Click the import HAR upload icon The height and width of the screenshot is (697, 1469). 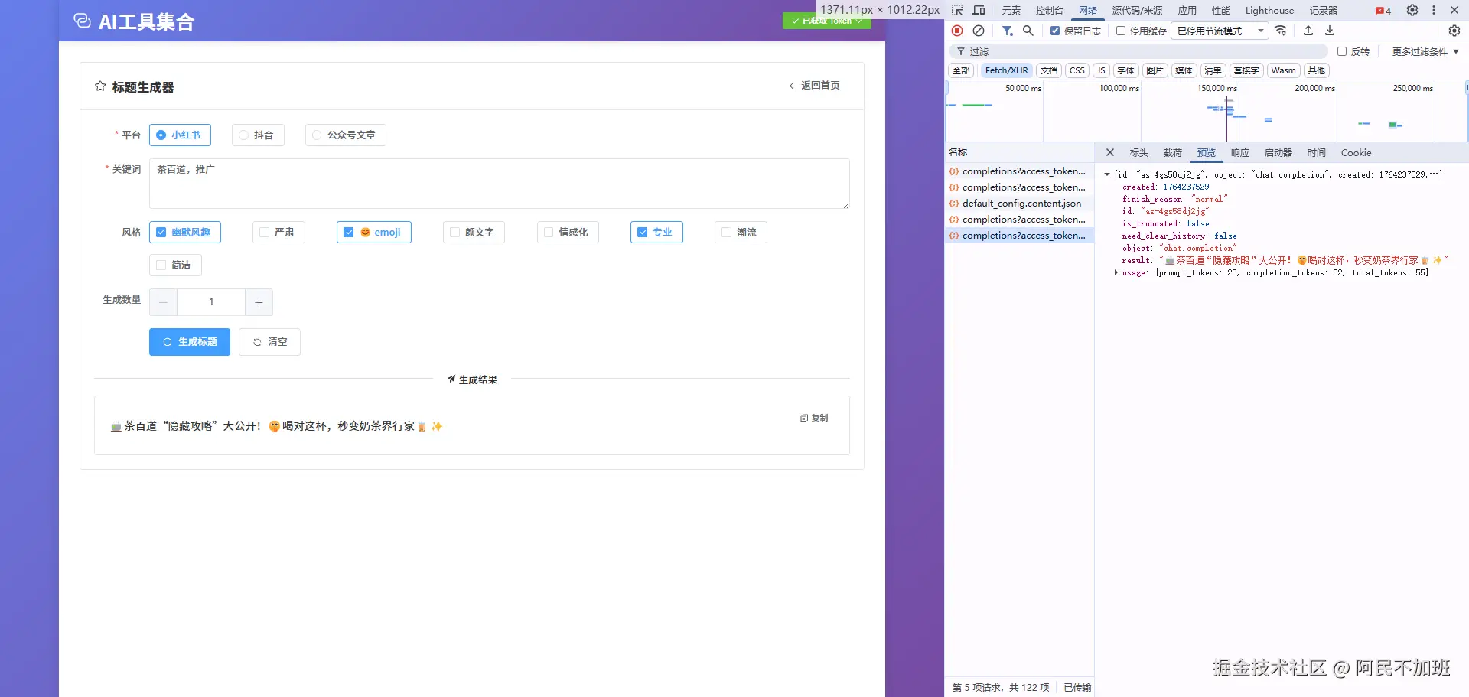(x=1308, y=31)
